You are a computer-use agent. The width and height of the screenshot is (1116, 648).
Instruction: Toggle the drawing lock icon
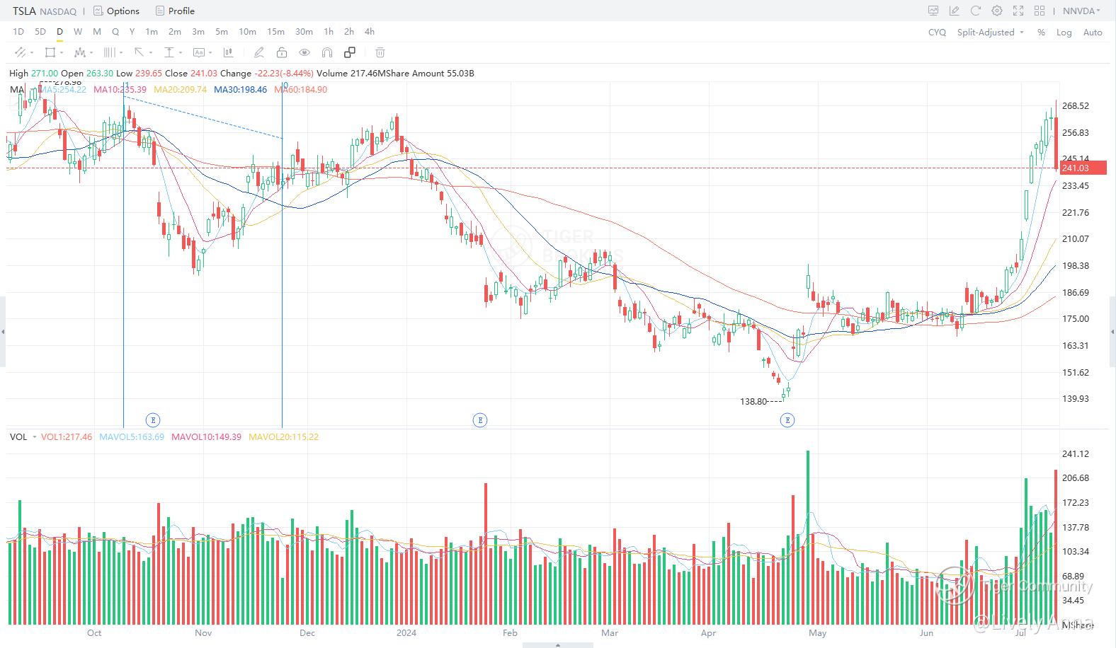[x=282, y=52]
